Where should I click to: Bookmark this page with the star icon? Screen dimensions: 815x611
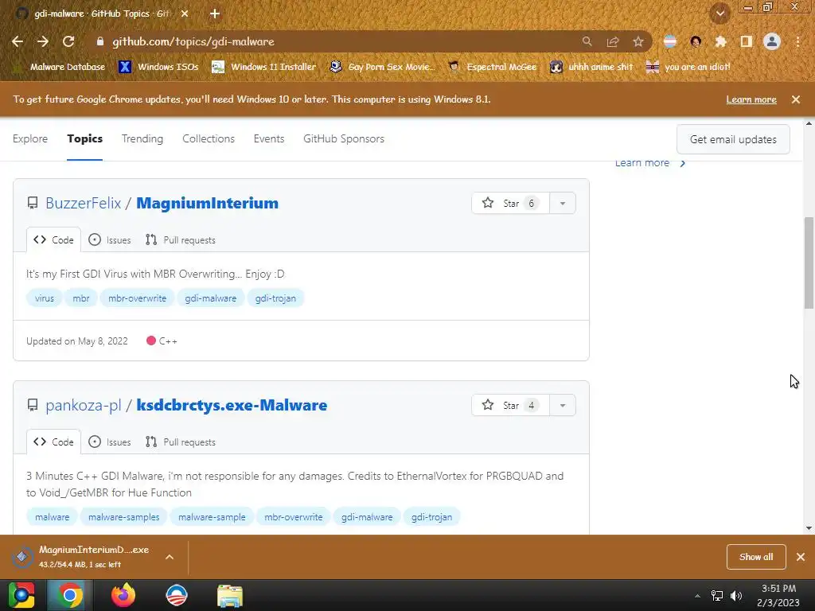pyautogui.click(x=638, y=41)
